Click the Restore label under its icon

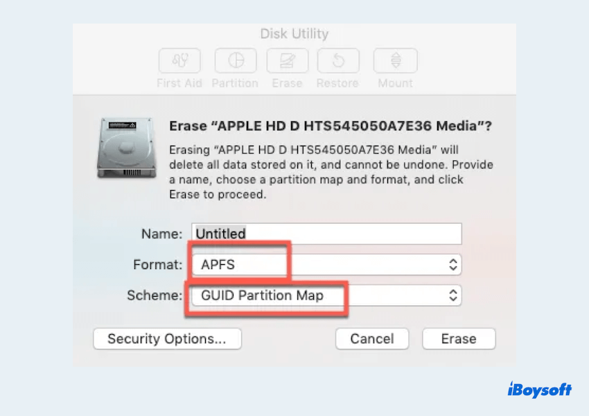point(337,83)
